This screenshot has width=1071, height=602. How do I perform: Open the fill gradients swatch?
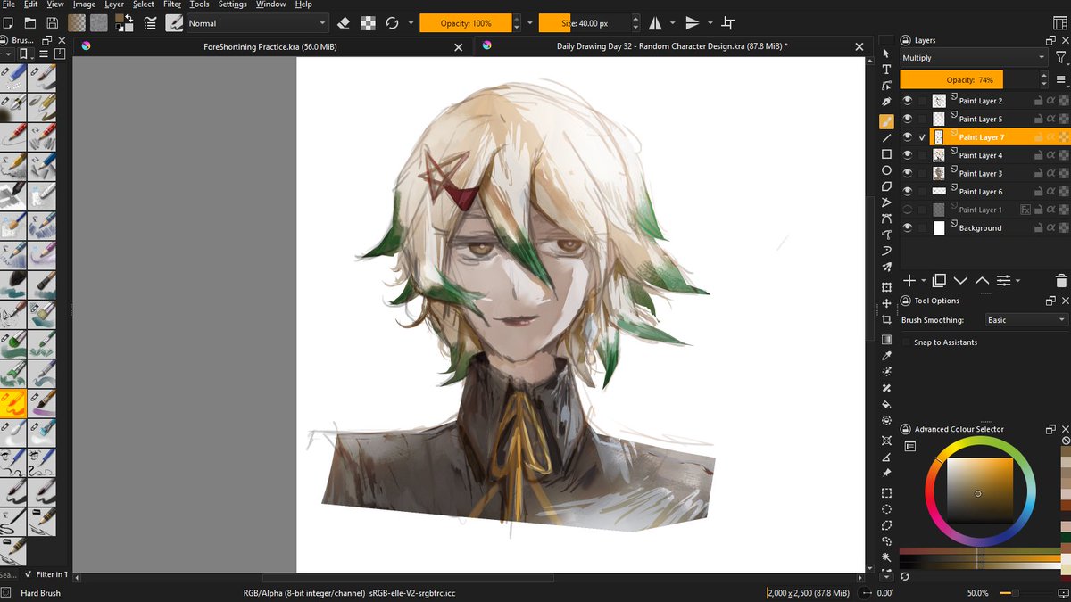click(78, 23)
